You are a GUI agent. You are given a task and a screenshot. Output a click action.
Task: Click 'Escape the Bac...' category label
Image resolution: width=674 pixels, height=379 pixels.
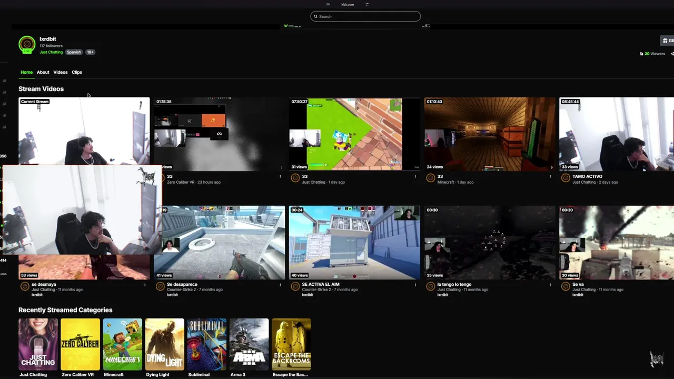click(x=290, y=375)
